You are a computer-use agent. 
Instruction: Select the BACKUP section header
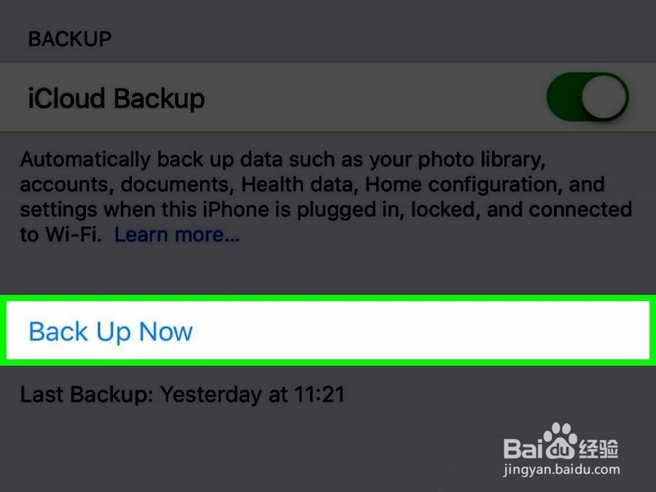(x=69, y=39)
